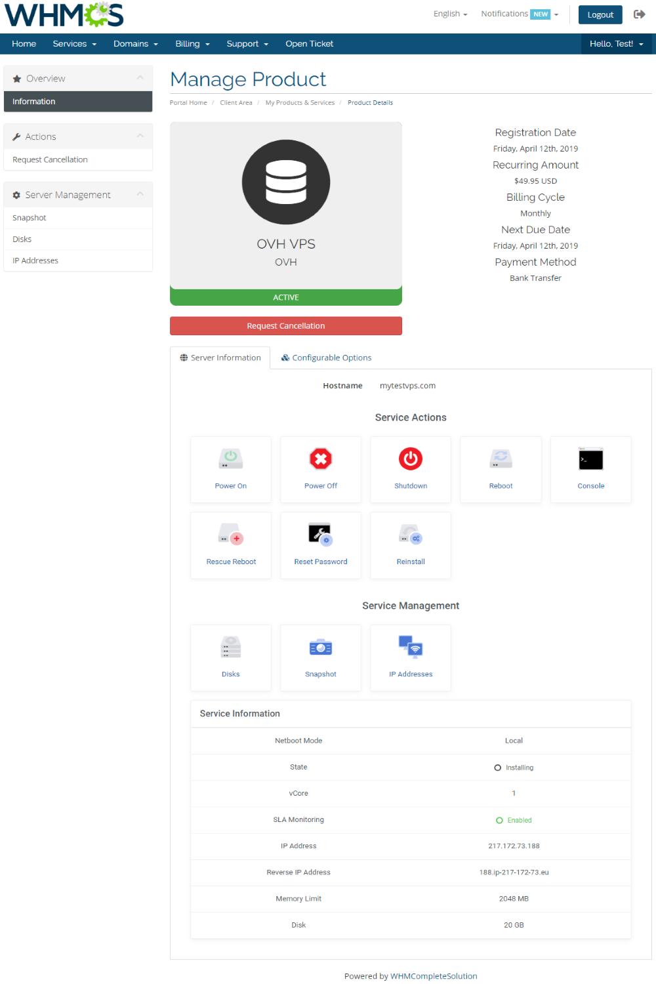Expand the Domains menu
The image size is (656, 984).
coord(136,44)
